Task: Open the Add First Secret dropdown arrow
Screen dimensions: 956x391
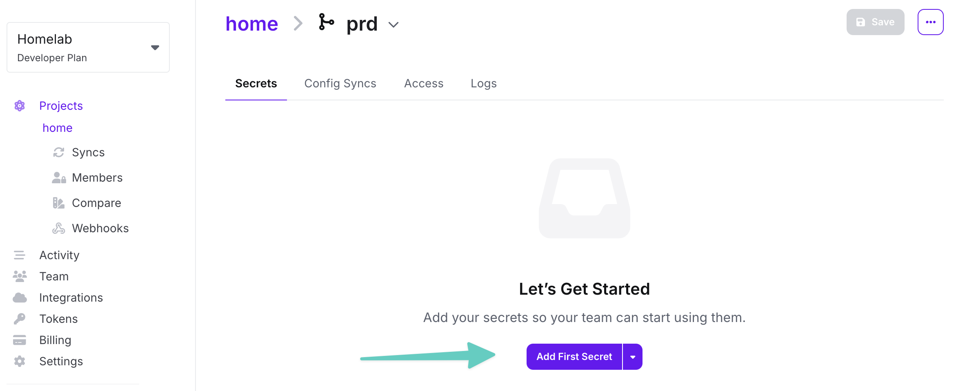Action: 633,357
